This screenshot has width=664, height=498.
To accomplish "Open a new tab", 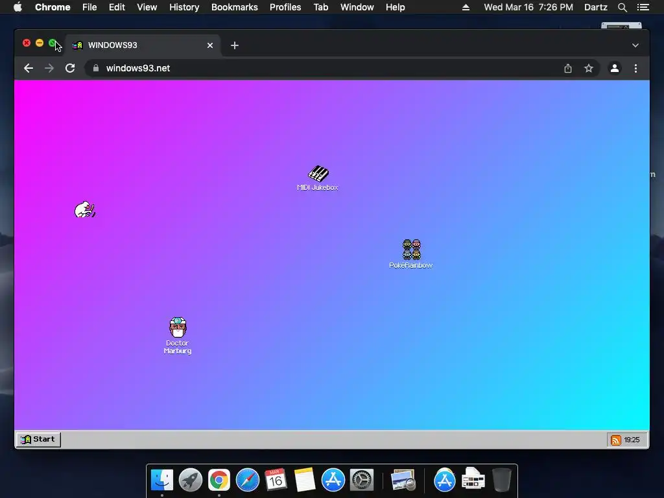I will pyautogui.click(x=235, y=45).
